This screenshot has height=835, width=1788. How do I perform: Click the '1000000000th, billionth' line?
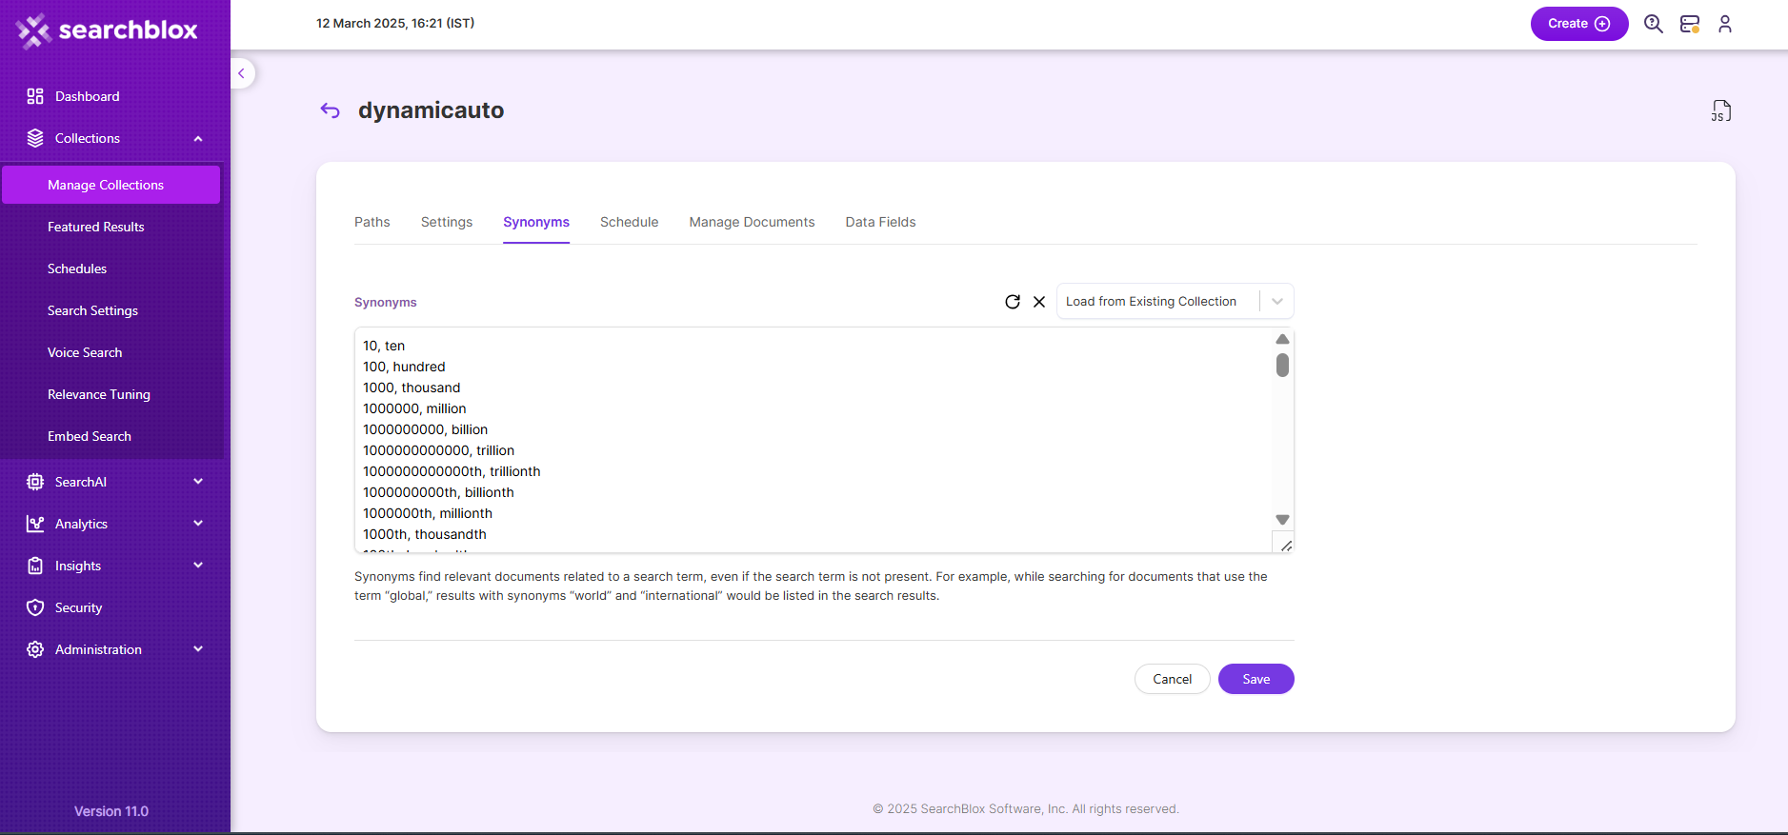tap(438, 492)
